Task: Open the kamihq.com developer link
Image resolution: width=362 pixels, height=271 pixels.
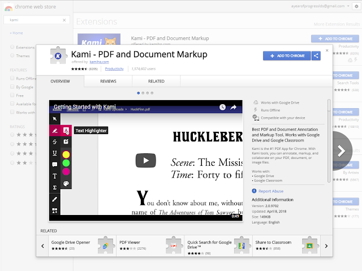Action: click(x=99, y=62)
